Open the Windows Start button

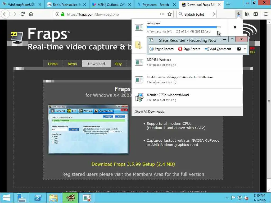tap(7, 198)
